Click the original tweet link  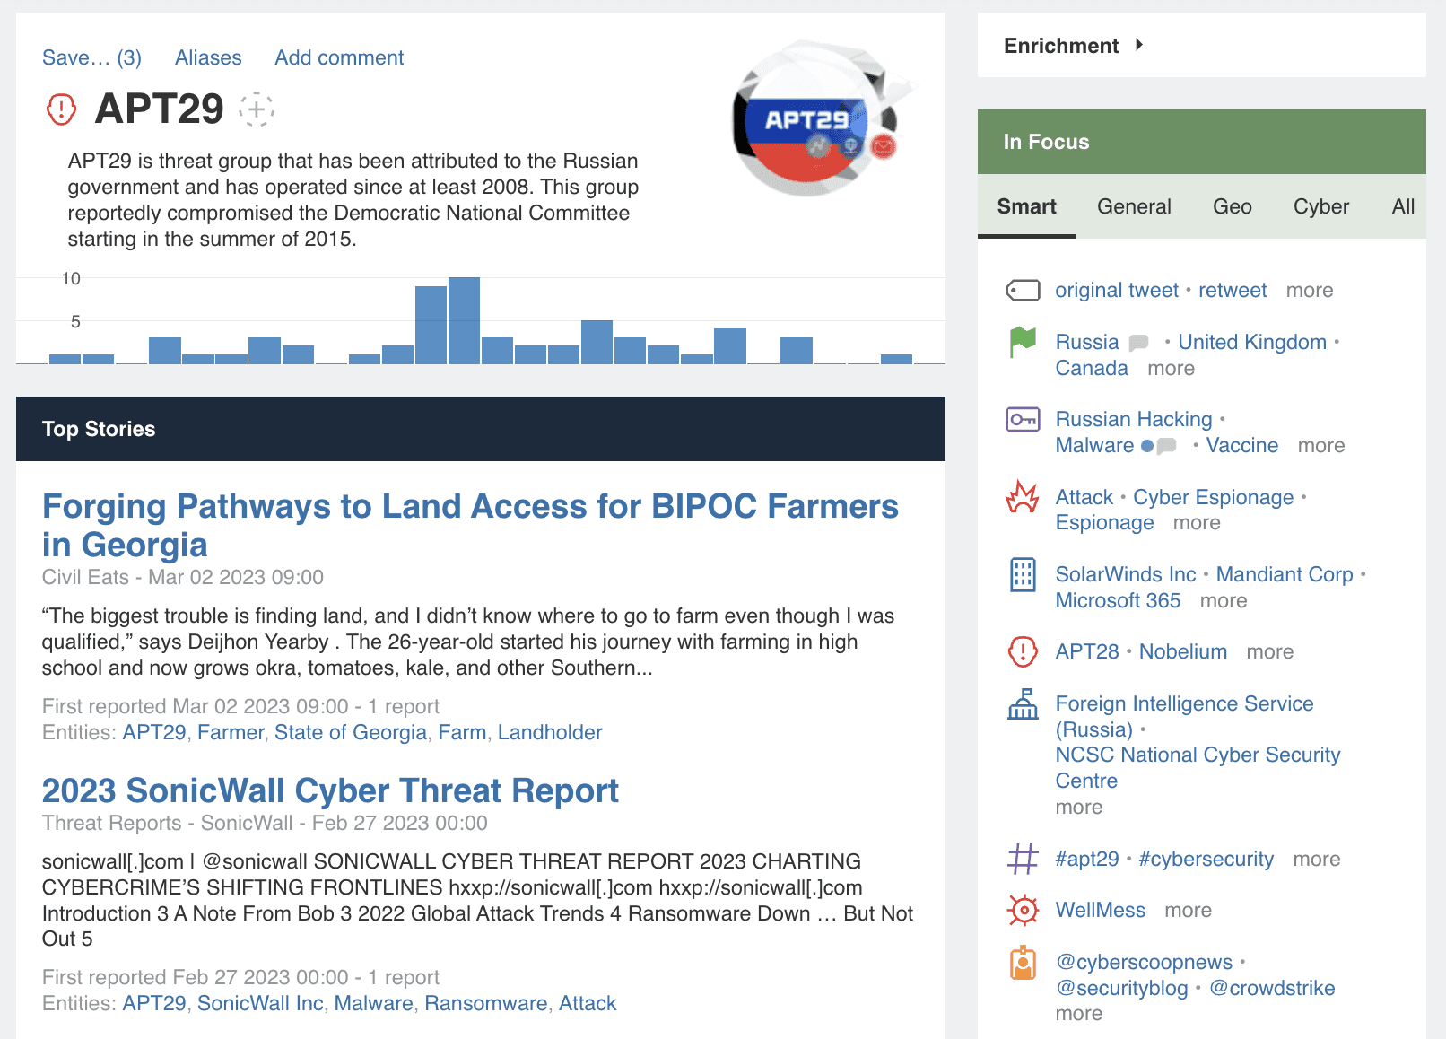tap(1117, 291)
